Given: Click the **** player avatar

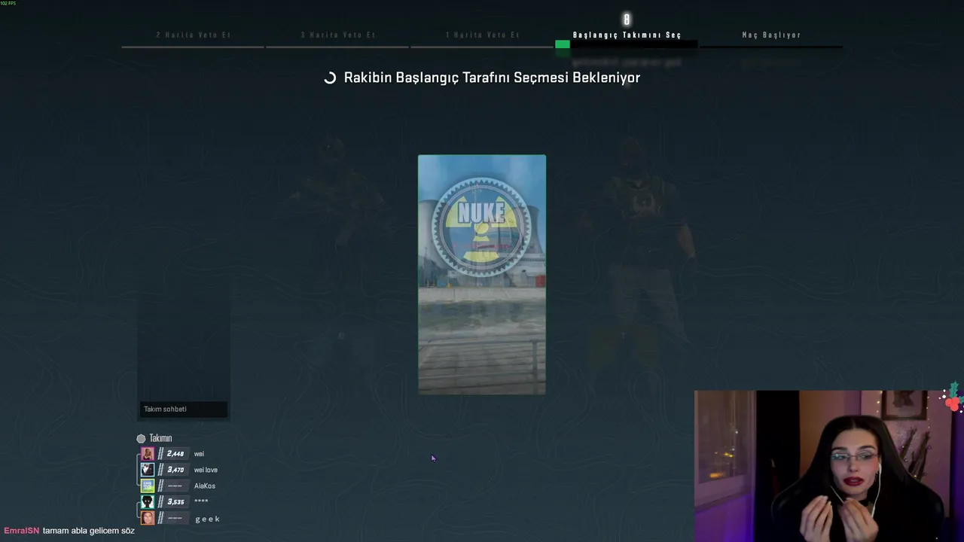Looking at the screenshot, I should (x=148, y=501).
